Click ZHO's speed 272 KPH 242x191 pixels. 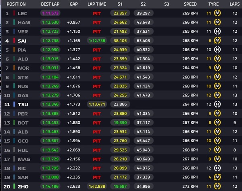(190, 187)
